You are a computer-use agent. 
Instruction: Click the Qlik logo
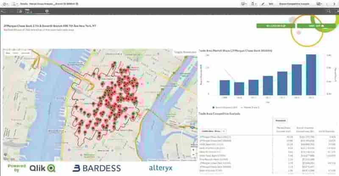42,168
